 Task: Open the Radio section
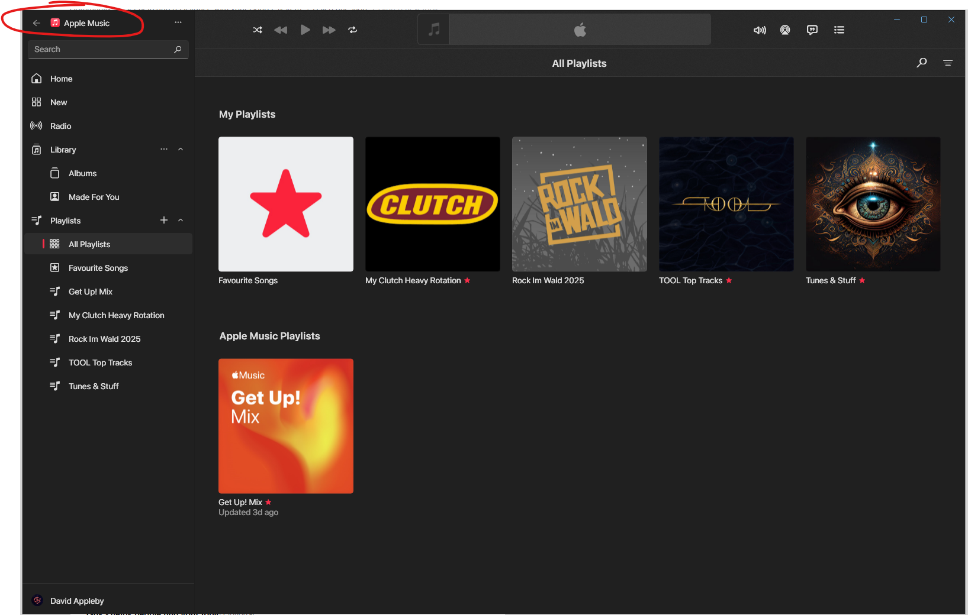pos(108,126)
